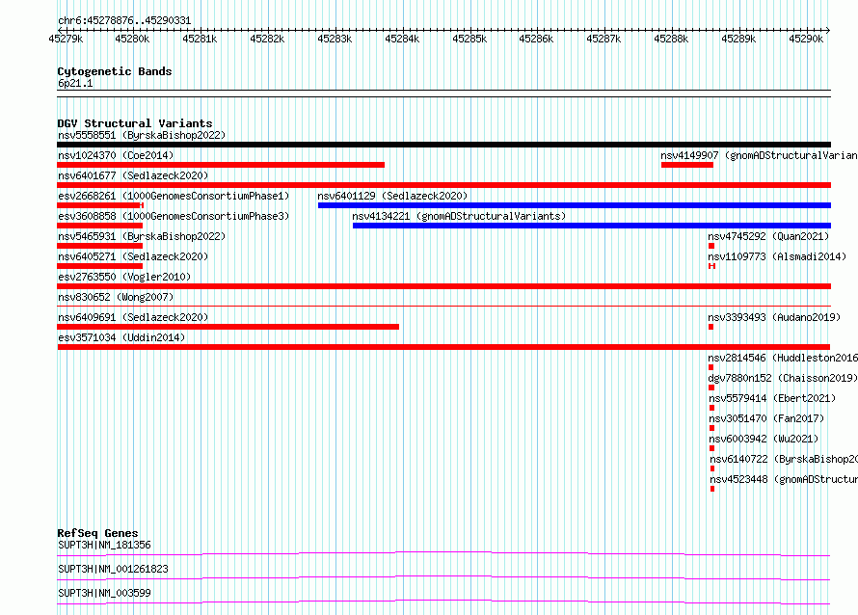Image resolution: width=858 pixels, height=615 pixels.
Task: Open esv2763550 (Vogler2010) label
Action: click(x=124, y=277)
